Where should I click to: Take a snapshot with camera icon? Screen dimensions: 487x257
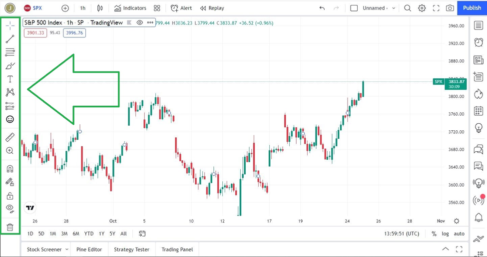[x=450, y=8]
